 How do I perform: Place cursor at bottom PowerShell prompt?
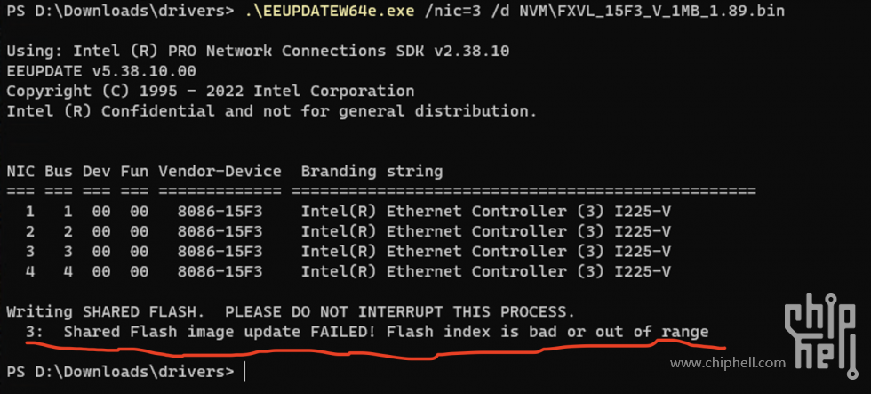click(244, 372)
